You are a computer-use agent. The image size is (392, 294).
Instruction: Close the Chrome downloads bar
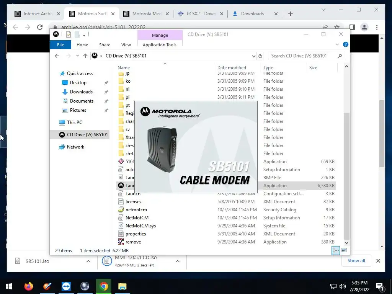click(378, 261)
